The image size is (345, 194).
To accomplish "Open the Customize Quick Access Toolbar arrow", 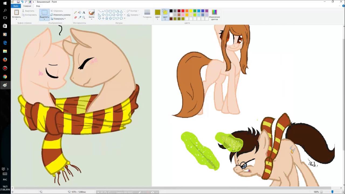I will [x=33, y=2].
